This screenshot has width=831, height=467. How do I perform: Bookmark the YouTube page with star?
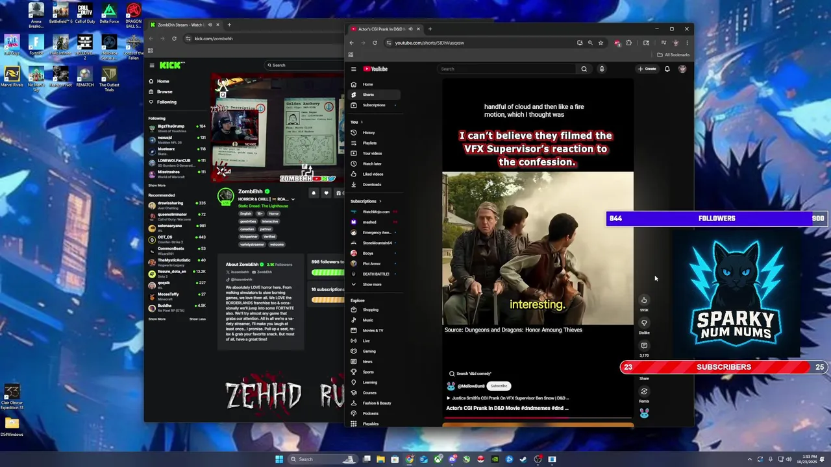(601, 43)
